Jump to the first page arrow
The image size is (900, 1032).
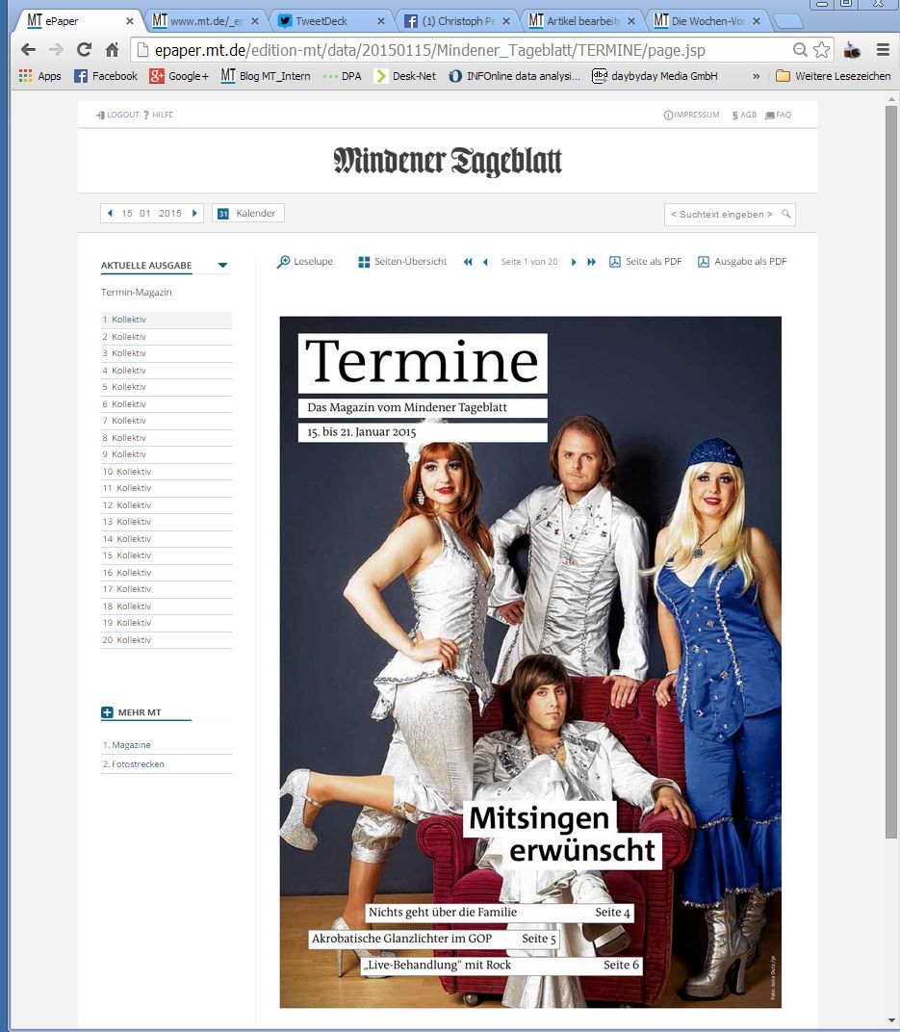point(468,262)
